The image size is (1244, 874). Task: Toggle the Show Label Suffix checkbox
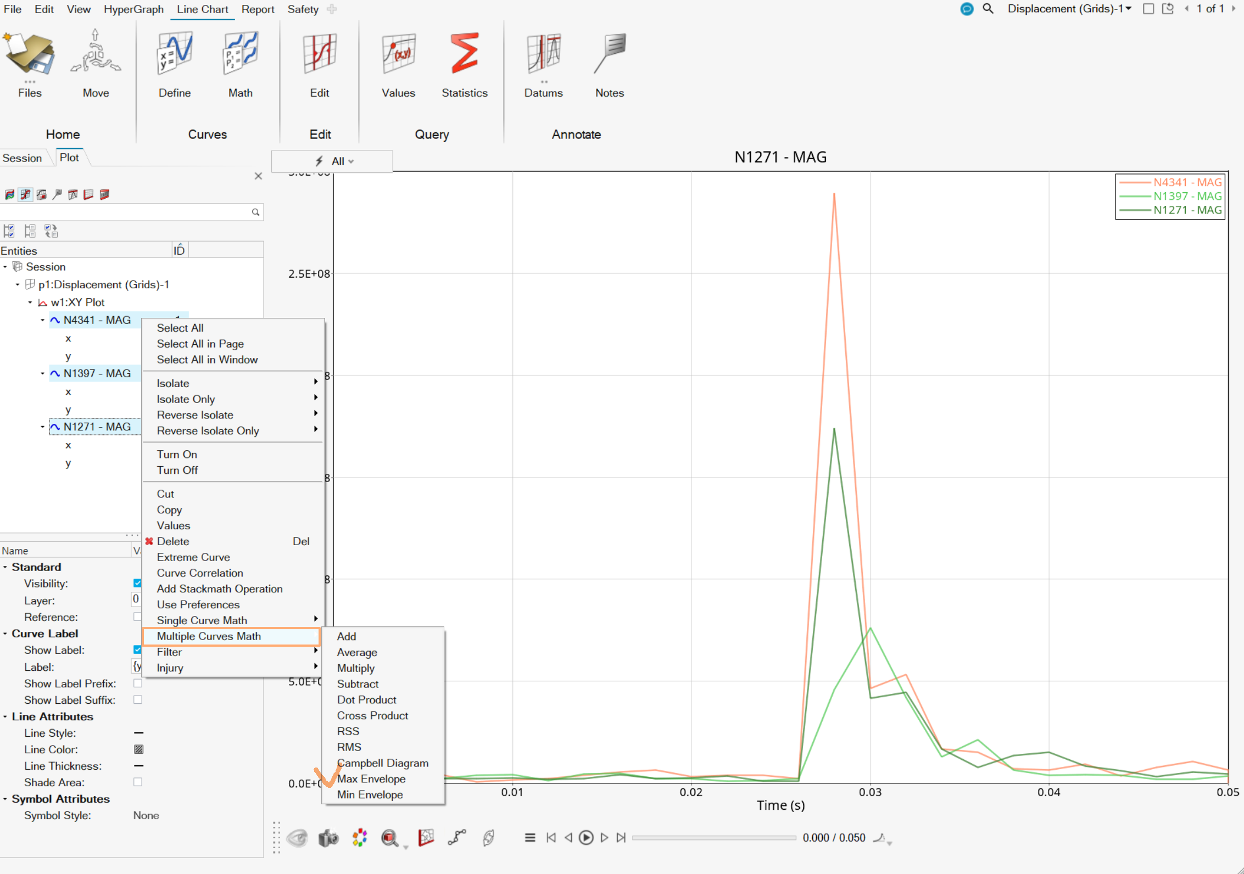coord(138,700)
